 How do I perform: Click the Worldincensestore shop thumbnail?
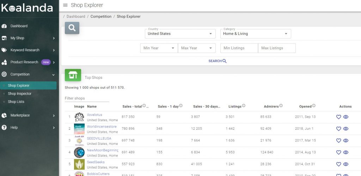tap(79, 129)
